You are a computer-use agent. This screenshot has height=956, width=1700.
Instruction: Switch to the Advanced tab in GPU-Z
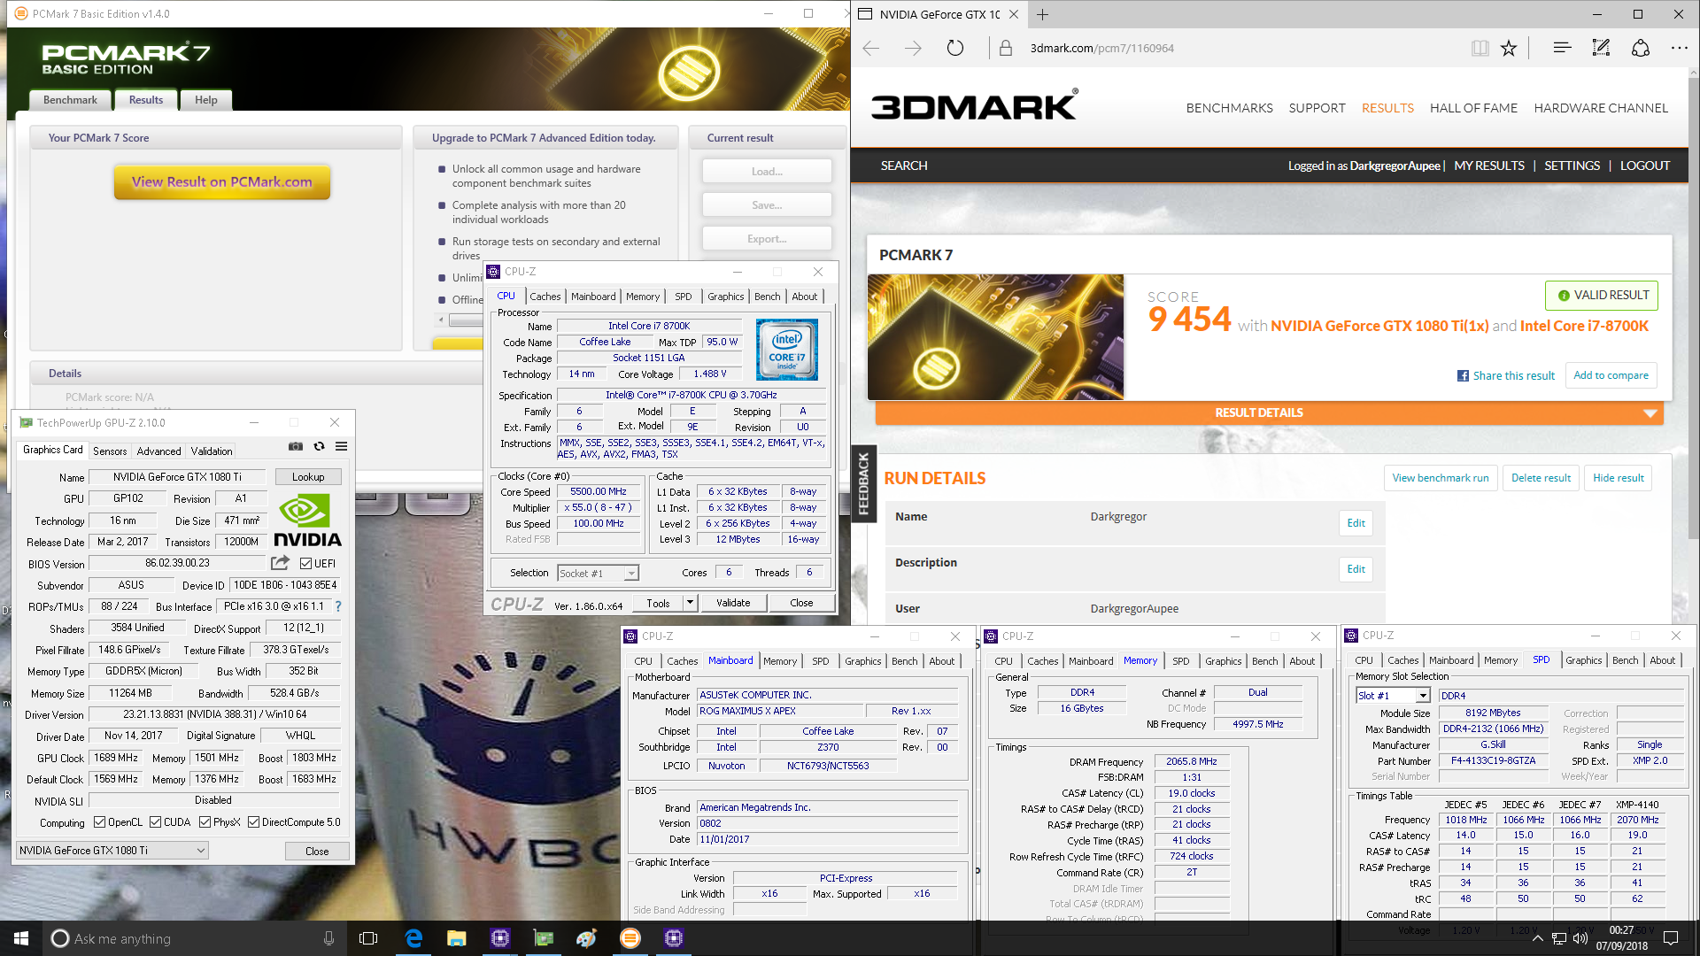click(x=158, y=451)
